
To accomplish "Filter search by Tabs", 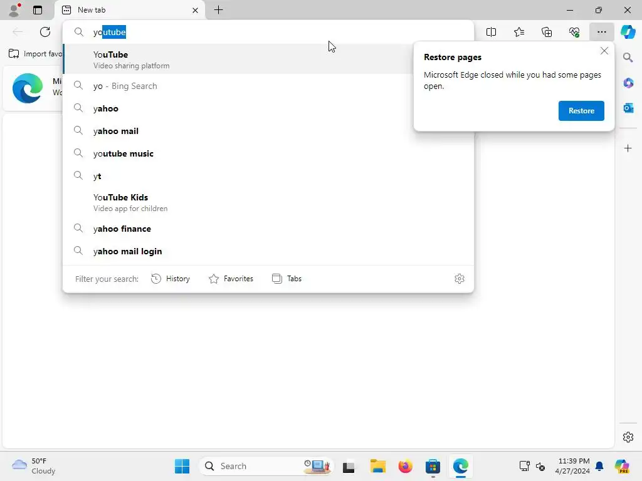I will coord(287,279).
